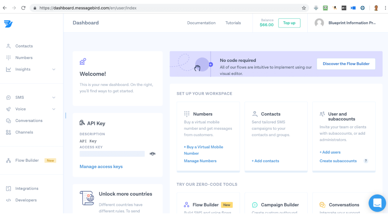Click the Voice phone icon in sidebar
This screenshot has height=218, width=388.
[x=9, y=109]
